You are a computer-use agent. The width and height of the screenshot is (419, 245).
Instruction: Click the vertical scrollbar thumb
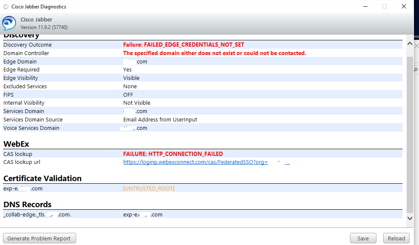pyautogui.click(x=410, y=134)
